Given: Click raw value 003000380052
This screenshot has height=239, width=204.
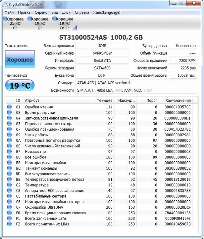Looking at the screenshot, I should pos(178,168).
